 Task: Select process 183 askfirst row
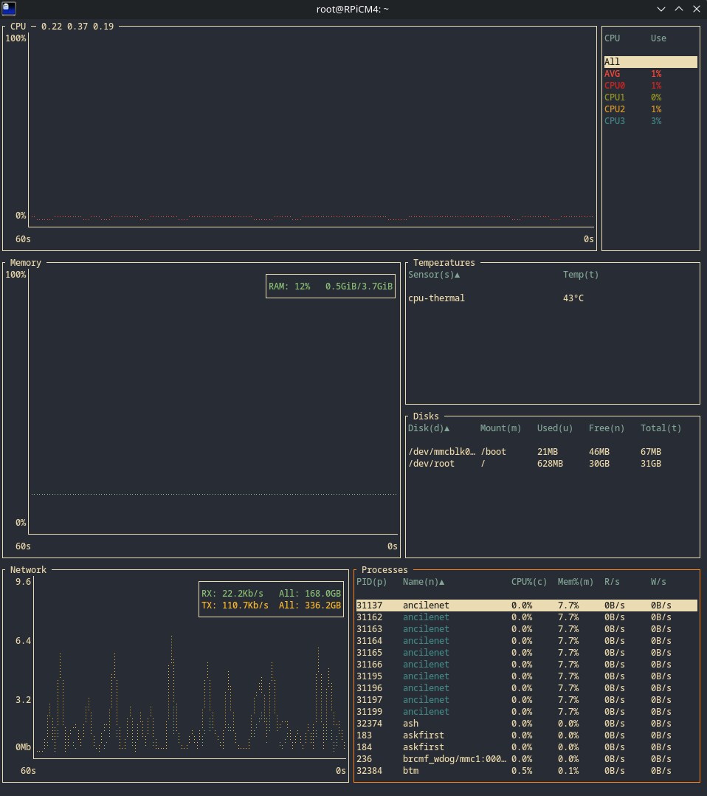526,735
